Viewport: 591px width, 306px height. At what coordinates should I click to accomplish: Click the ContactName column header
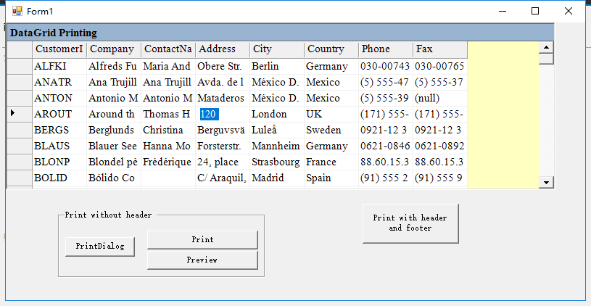pyautogui.click(x=168, y=49)
